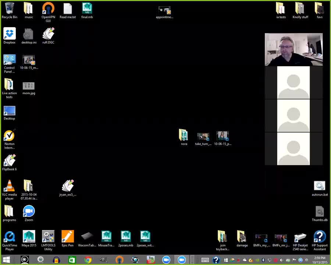Viewport: 331px width, 265px height.
Task: Select the final.mb Maya file
Action: click(x=87, y=11)
